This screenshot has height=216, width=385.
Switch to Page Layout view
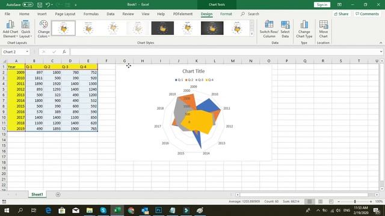click(320, 202)
